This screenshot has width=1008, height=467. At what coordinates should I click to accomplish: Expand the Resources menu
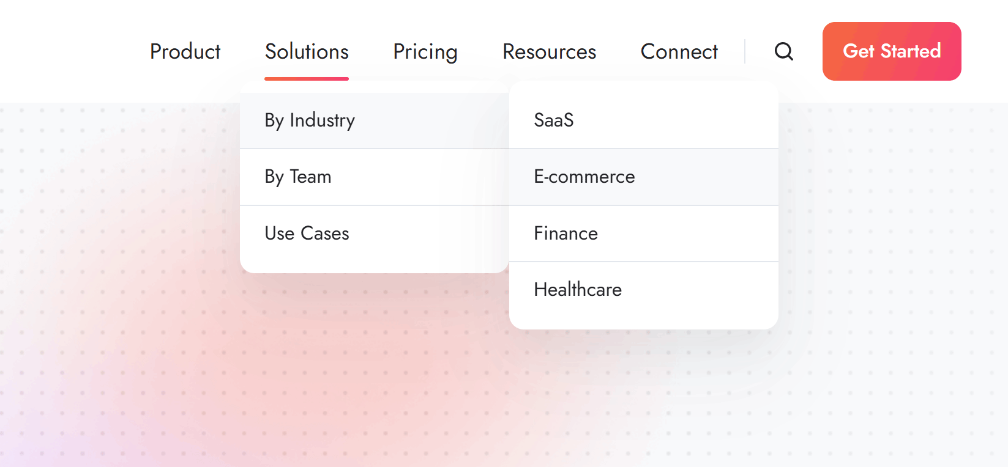[x=549, y=51]
